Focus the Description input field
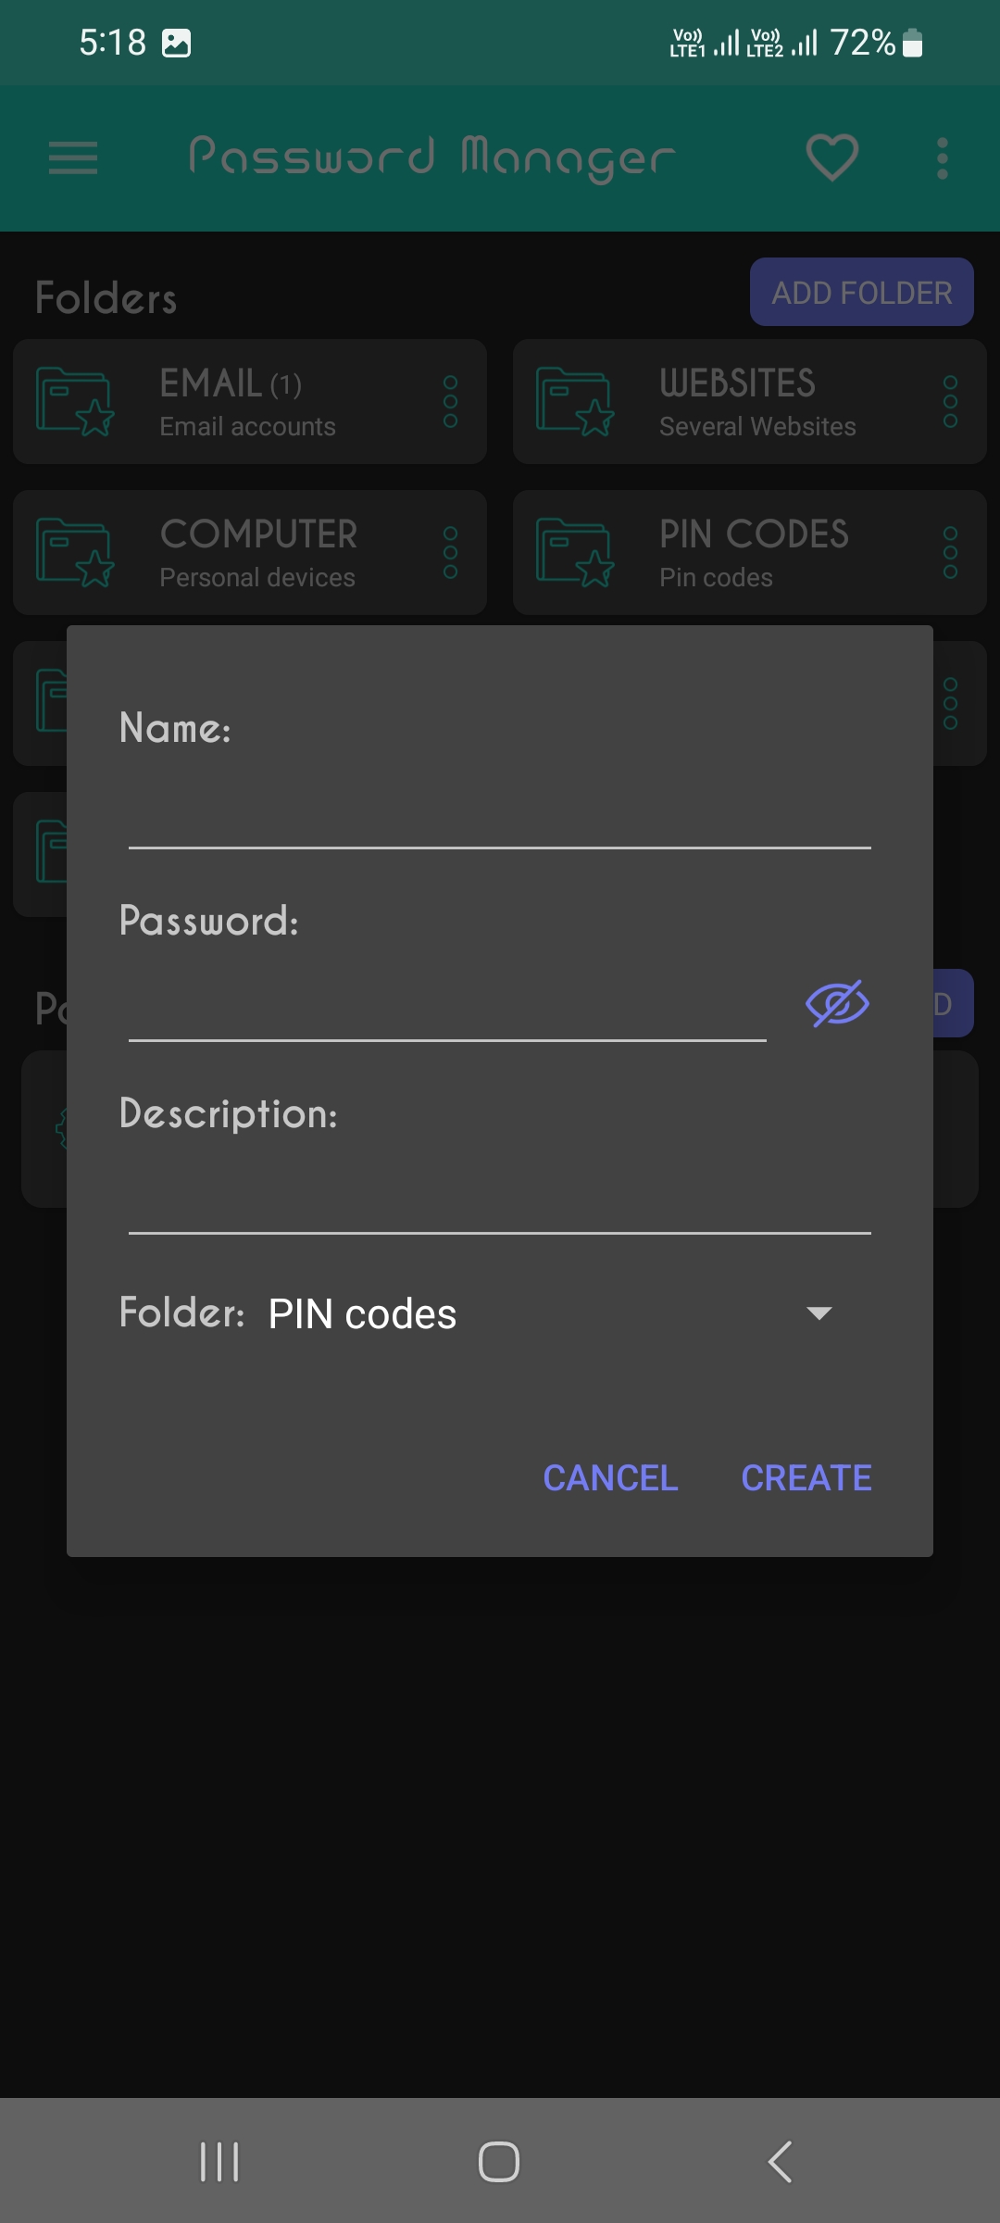 (x=500, y=1196)
